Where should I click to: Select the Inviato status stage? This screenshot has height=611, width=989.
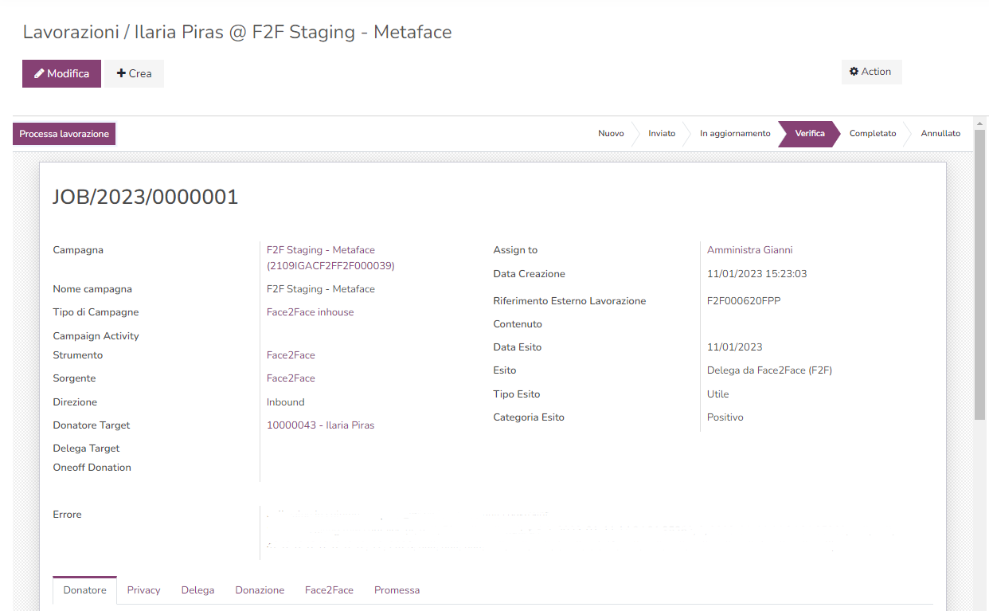661,134
